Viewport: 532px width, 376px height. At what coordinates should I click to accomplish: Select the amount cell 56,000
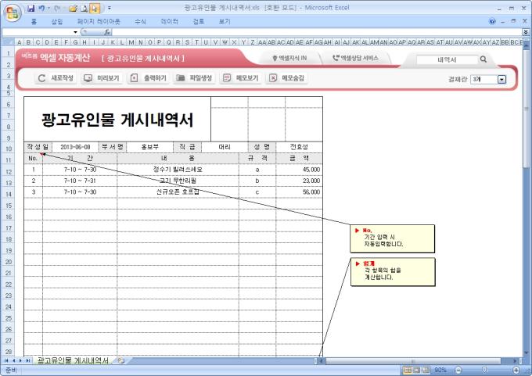299,192
